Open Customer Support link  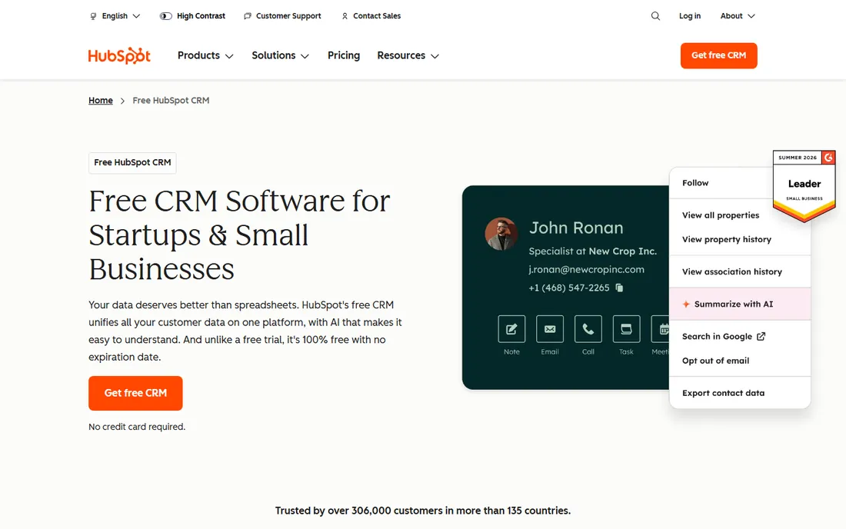(x=282, y=16)
